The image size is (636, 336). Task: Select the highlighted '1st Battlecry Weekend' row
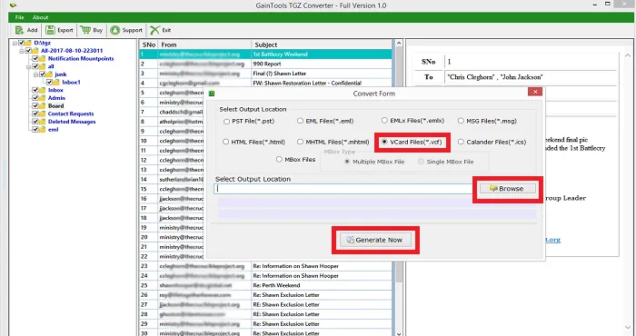[x=265, y=54]
